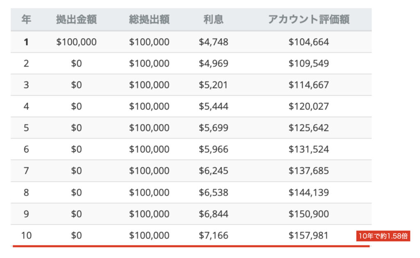Click the 拠出金額 column header

coord(76,19)
